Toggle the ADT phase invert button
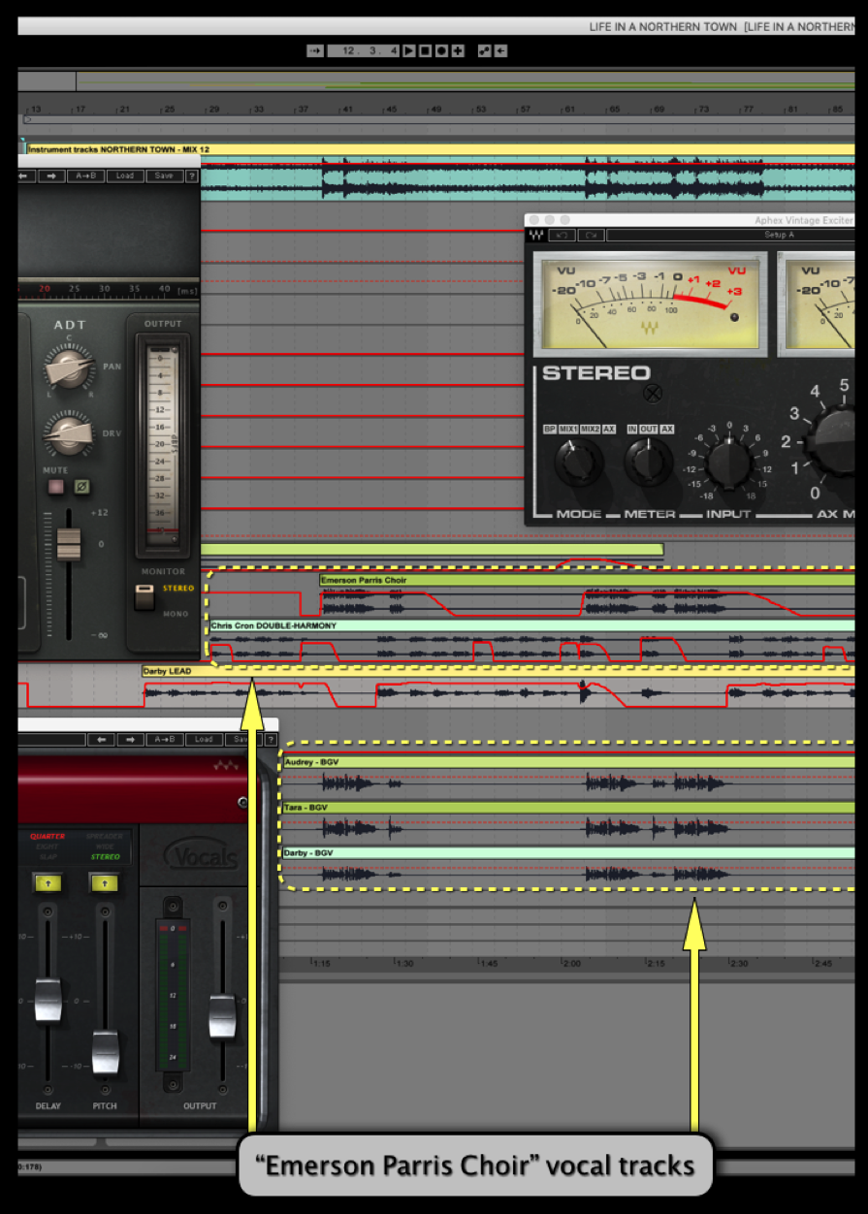868x1214 pixels. click(82, 486)
